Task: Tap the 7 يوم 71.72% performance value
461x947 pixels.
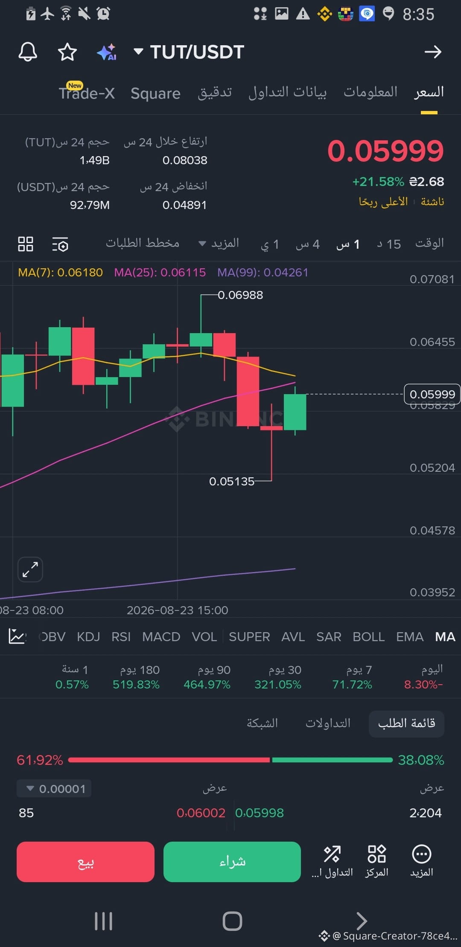Action: click(352, 684)
